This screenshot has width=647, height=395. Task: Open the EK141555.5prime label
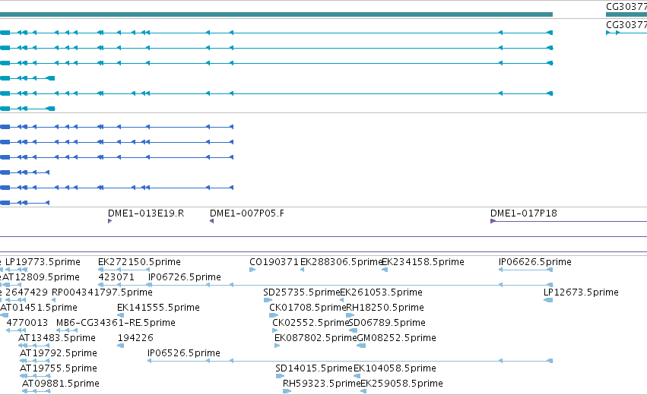(158, 308)
